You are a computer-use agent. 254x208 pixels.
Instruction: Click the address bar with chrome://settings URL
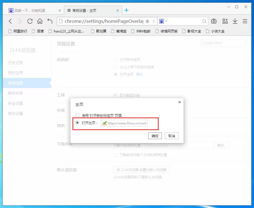104,21
